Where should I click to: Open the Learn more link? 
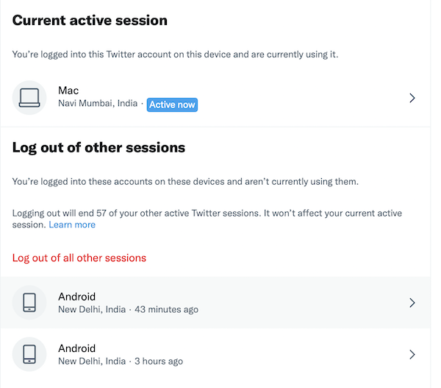72,225
